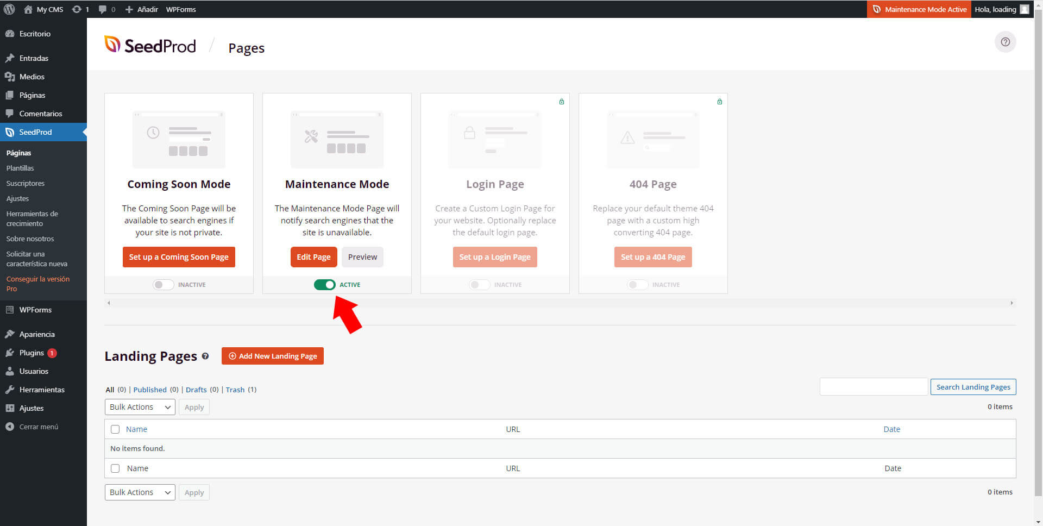Open Escritorio dashboard menu
The image size is (1043, 526).
click(43, 34)
